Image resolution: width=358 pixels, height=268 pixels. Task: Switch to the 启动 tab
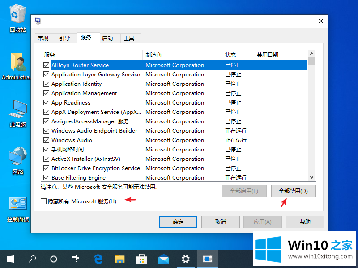110,38
